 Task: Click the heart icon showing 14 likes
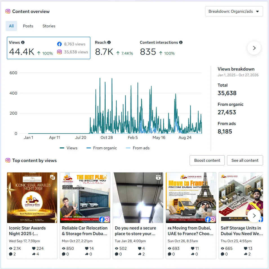pos(87,248)
